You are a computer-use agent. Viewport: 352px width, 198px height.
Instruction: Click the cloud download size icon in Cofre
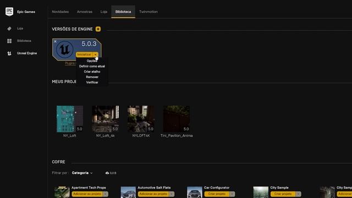pos(107,173)
